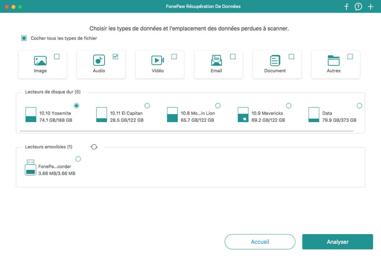Click the '74.1 GB/188 GB' size text
The image size is (381, 258).
click(x=56, y=120)
